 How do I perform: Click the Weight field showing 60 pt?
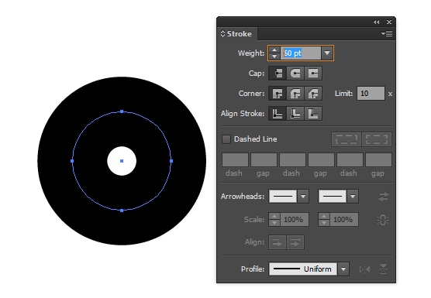click(x=301, y=53)
